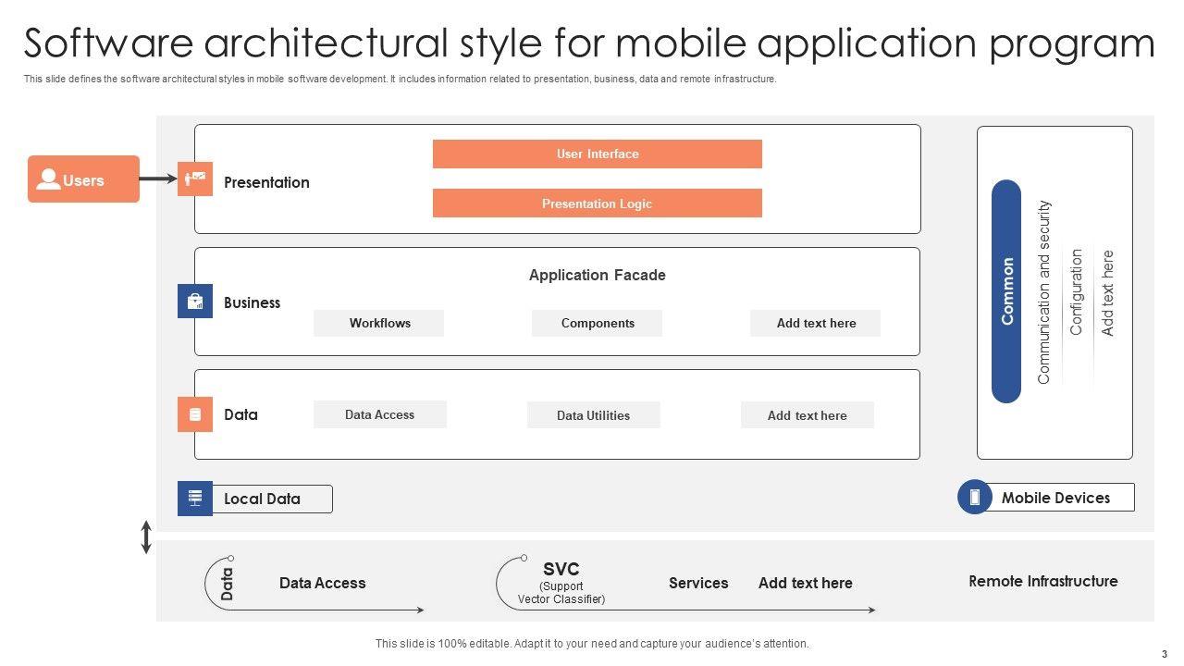The height and width of the screenshot is (666, 1184).
Task: Select the Data layer label text
Action: [x=240, y=414]
